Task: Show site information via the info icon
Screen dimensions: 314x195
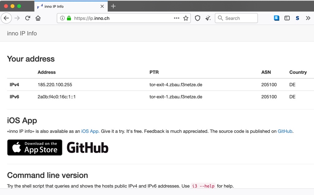Action: pyautogui.click(x=62, y=18)
